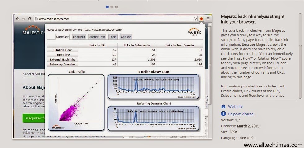Click the Referring Domains value 114

[199, 64]
